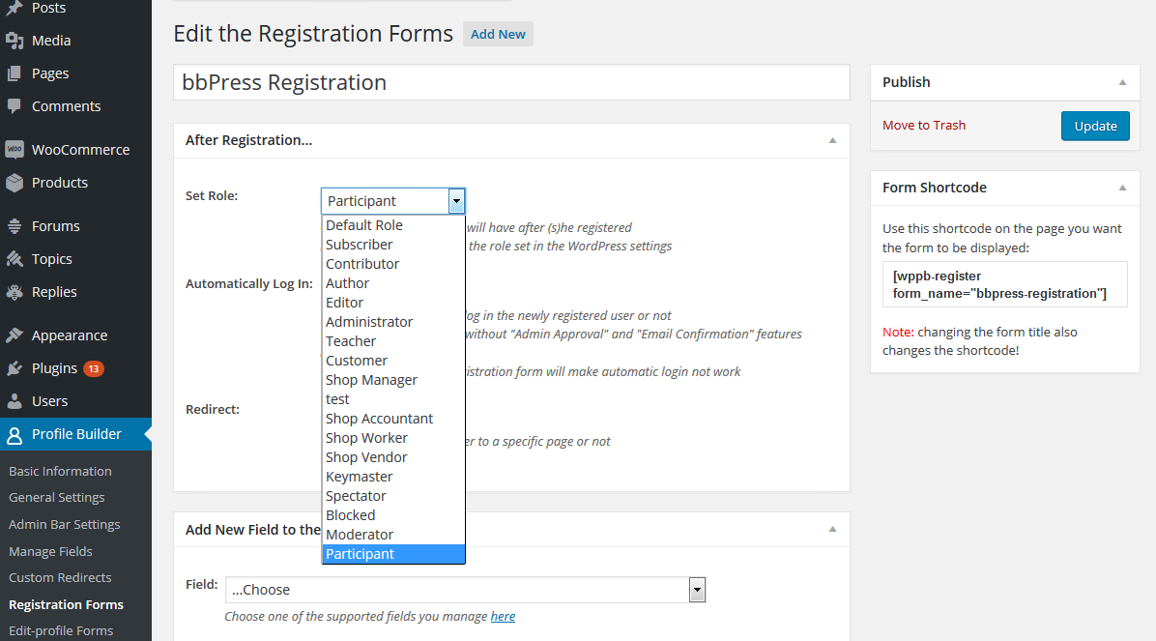Screen dimensions: 1156x641
Task: Edit the bbPress Registration title field
Action: (511, 82)
